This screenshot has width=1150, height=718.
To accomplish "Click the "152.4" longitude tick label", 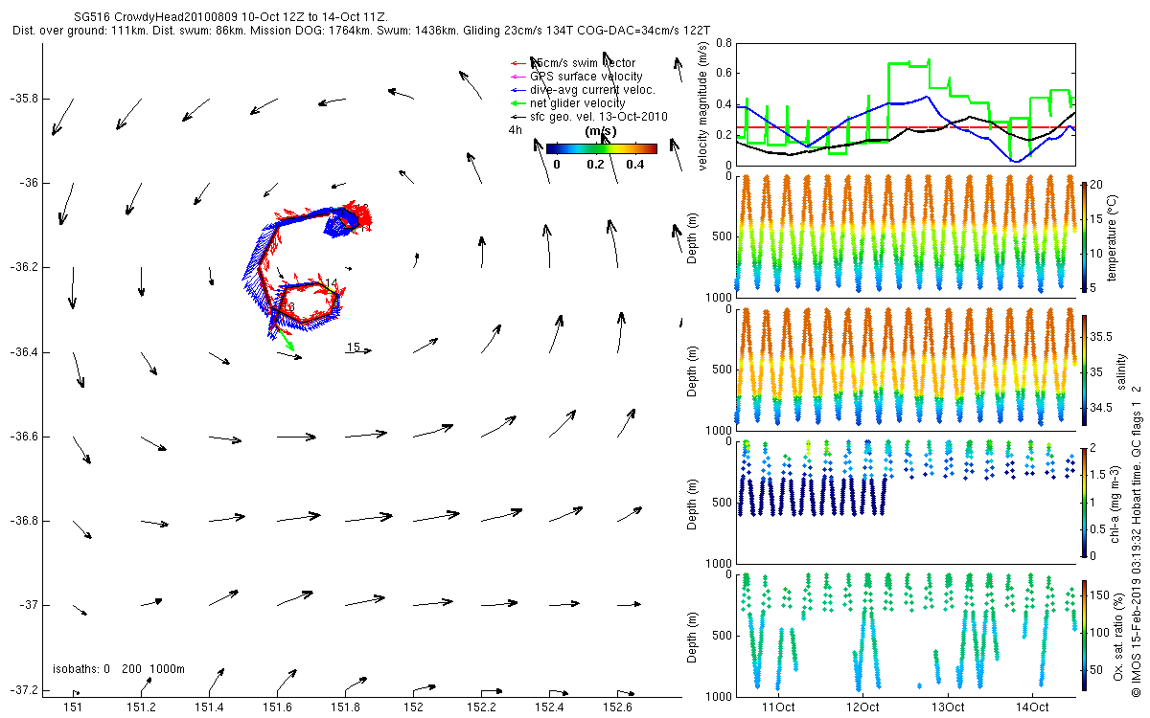I will pos(549,707).
